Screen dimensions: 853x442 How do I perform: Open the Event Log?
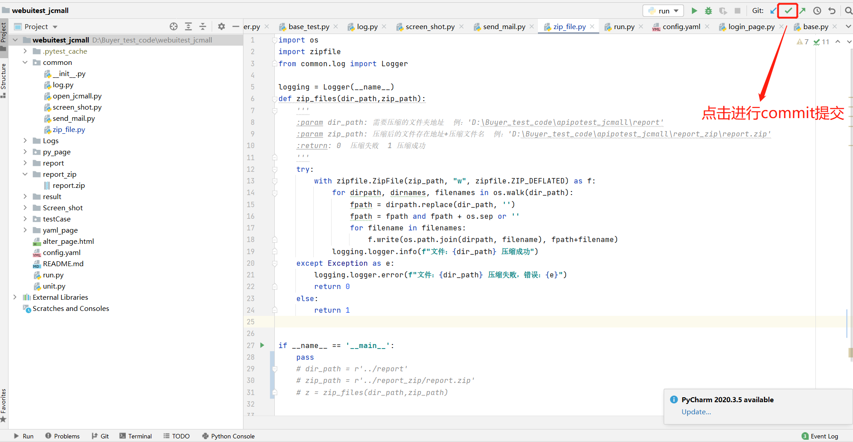click(820, 436)
